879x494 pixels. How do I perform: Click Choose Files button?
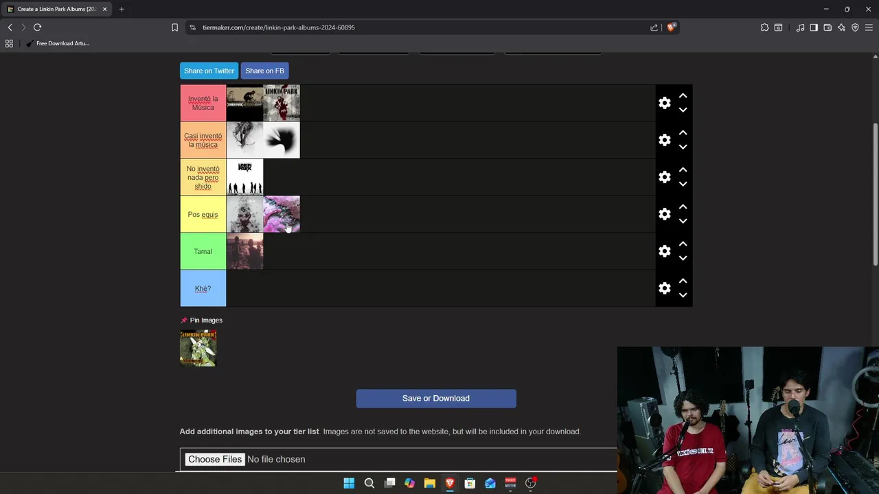click(x=215, y=459)
